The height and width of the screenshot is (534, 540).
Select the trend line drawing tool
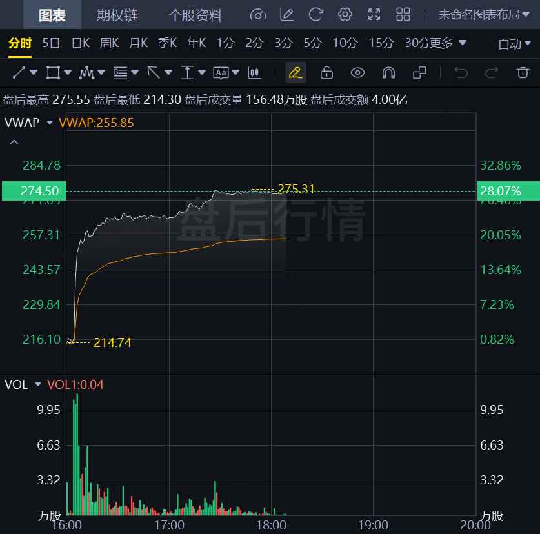coord(19,73)
